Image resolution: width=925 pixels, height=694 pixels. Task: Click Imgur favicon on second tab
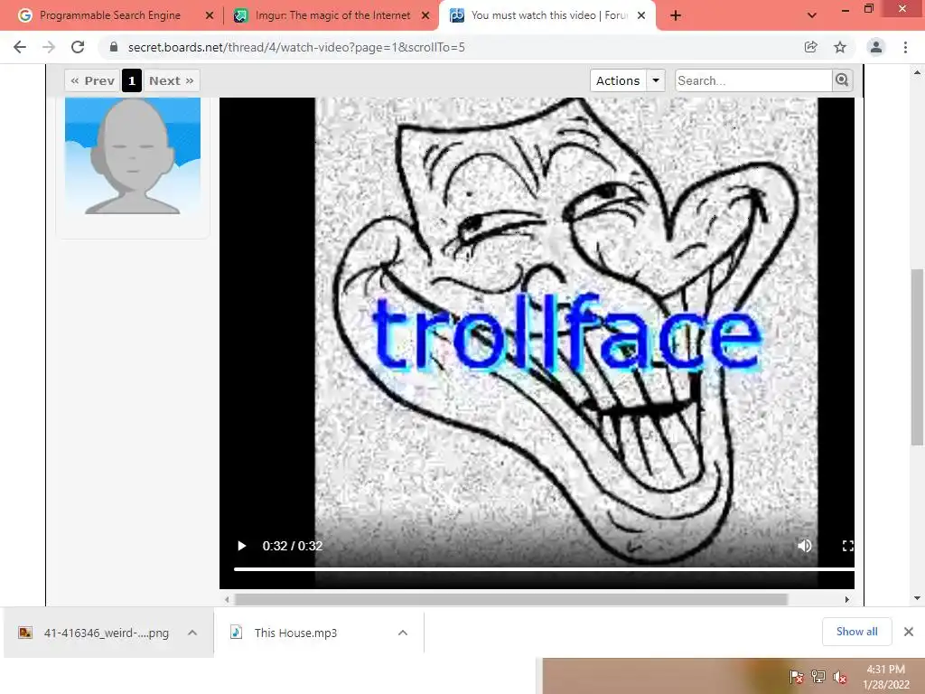pos(240,15)
